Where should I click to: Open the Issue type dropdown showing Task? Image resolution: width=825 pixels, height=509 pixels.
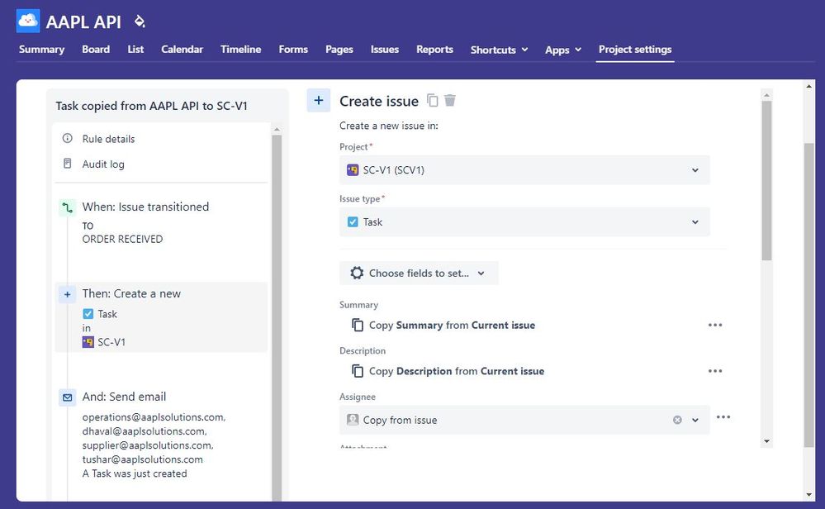[524, 222]
